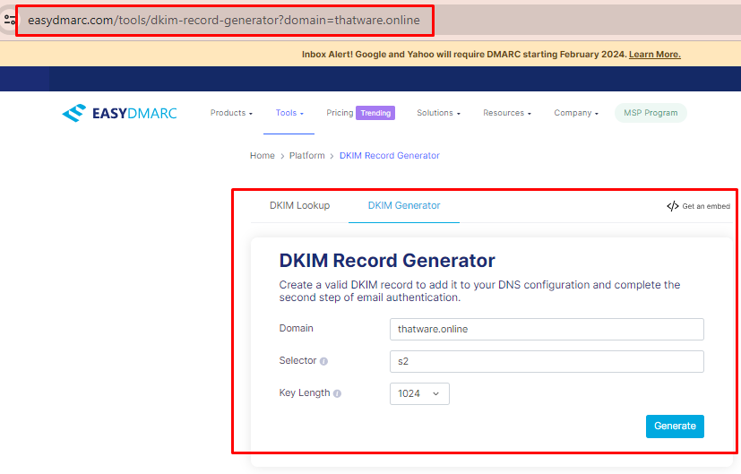This screenshot has height=474, width=741.
Task: Open the Pricing page
Action: click(x=340, y=113)
